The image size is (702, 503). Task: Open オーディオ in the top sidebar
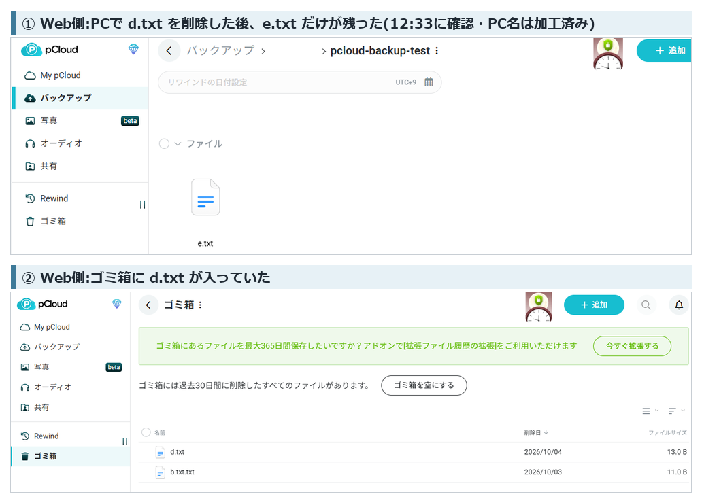(x=80, y=143)
